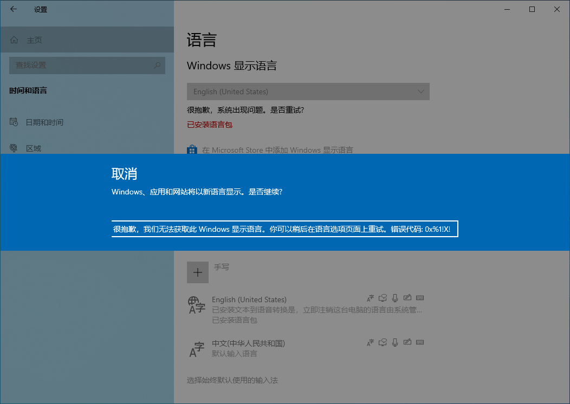Open the handwriting pen icon for 中文

[407, 342]
